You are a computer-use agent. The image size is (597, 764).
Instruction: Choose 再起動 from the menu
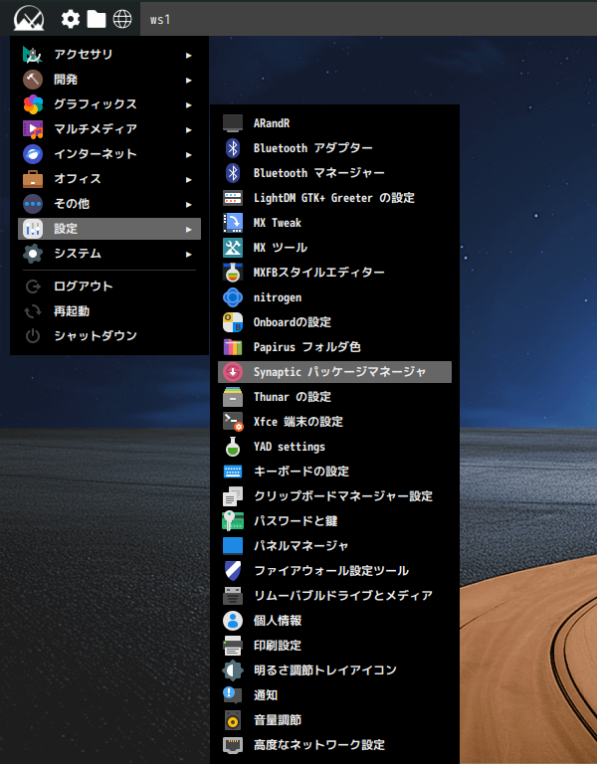point(109,310)
